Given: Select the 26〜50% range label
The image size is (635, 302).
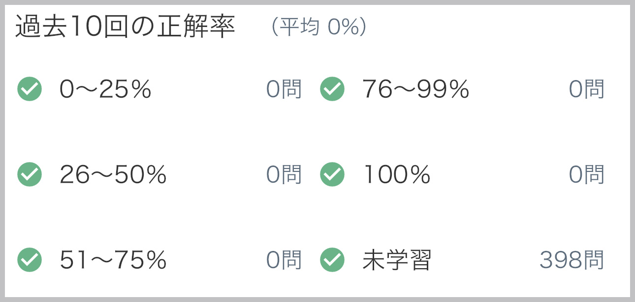Looking at the screenshot, I should point(113,175).
